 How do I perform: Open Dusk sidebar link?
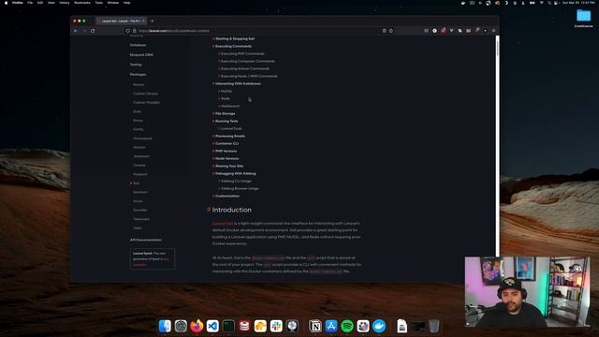138,111
